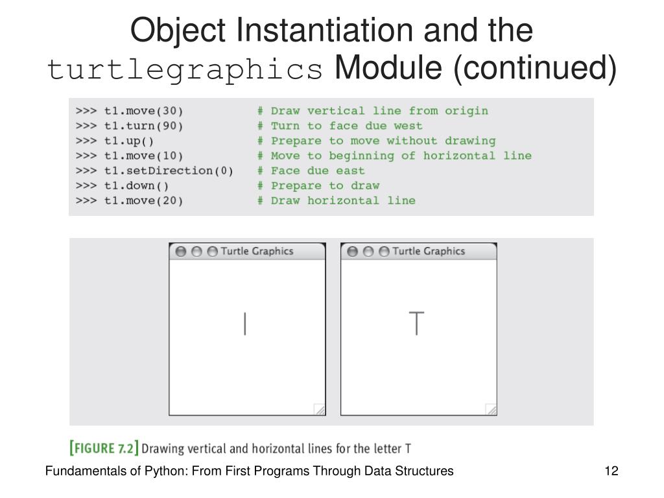The height and width of the screenshot is (498, 664).
Task: Click the t1.turn(90) code line
Action: point(130,126)
